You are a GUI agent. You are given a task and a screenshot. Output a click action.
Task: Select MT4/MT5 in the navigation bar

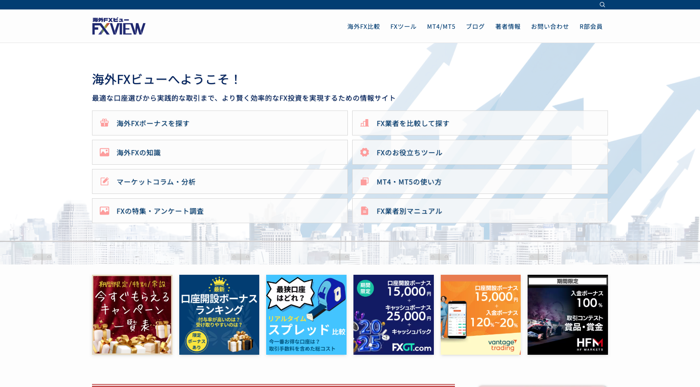pyautogui.click(x=441, y=27)
